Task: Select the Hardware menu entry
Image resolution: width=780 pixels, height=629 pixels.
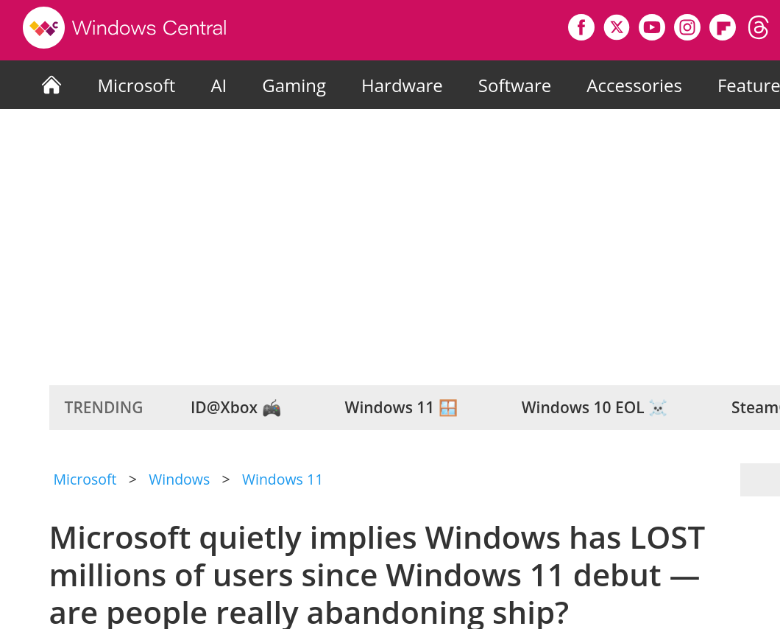Action: [402, 85]
